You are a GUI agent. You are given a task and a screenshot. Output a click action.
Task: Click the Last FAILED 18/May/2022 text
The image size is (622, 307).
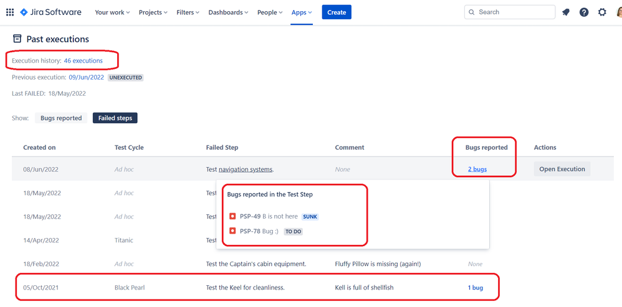point(49,93)
